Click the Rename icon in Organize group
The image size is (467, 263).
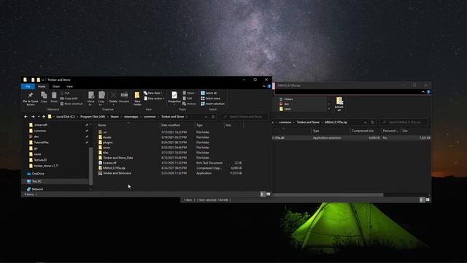click(x=124, y=95)
